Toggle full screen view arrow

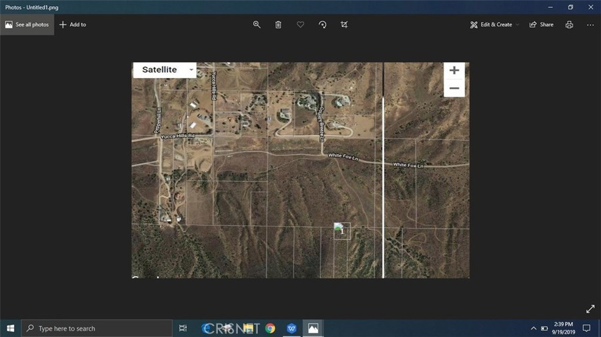coord(590,309)
